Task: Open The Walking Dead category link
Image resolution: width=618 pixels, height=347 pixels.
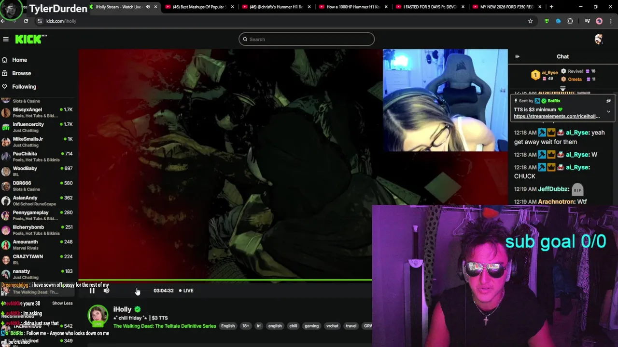Action: [x=165, y=326]
